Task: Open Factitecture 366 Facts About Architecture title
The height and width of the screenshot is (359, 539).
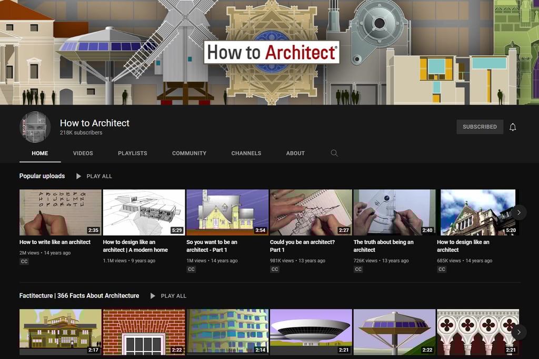Action: pyautogui.click(x=79, y=296)
